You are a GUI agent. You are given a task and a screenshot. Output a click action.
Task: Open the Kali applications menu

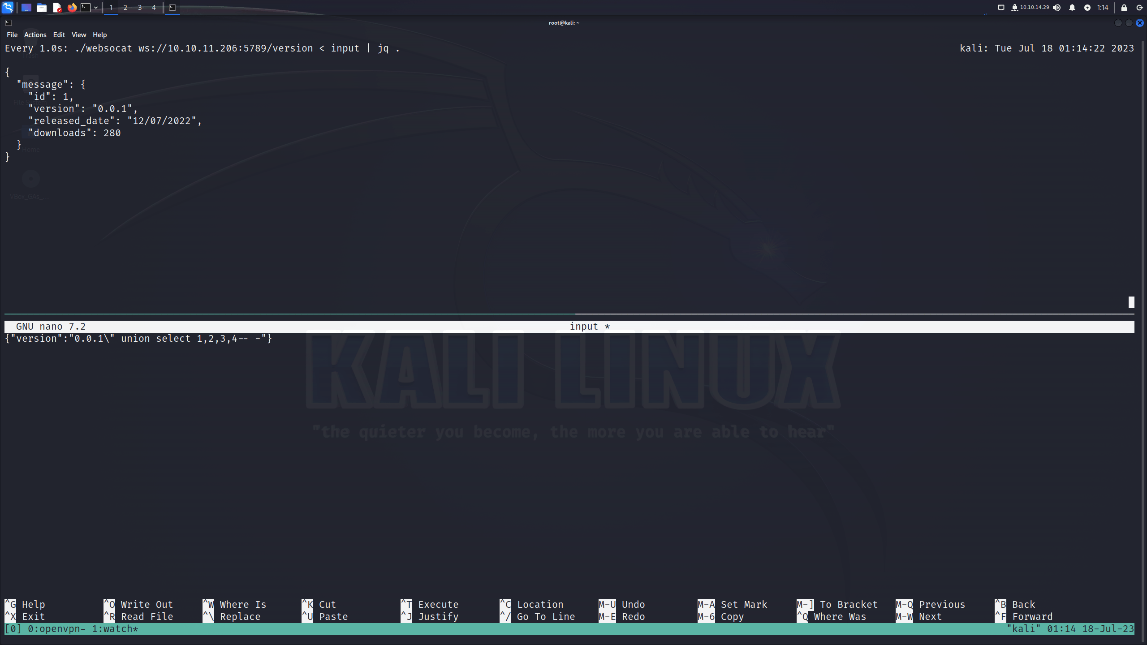click(x=8, y=7)
